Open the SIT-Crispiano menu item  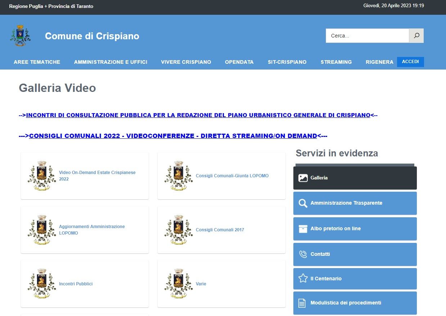[287, 62]
